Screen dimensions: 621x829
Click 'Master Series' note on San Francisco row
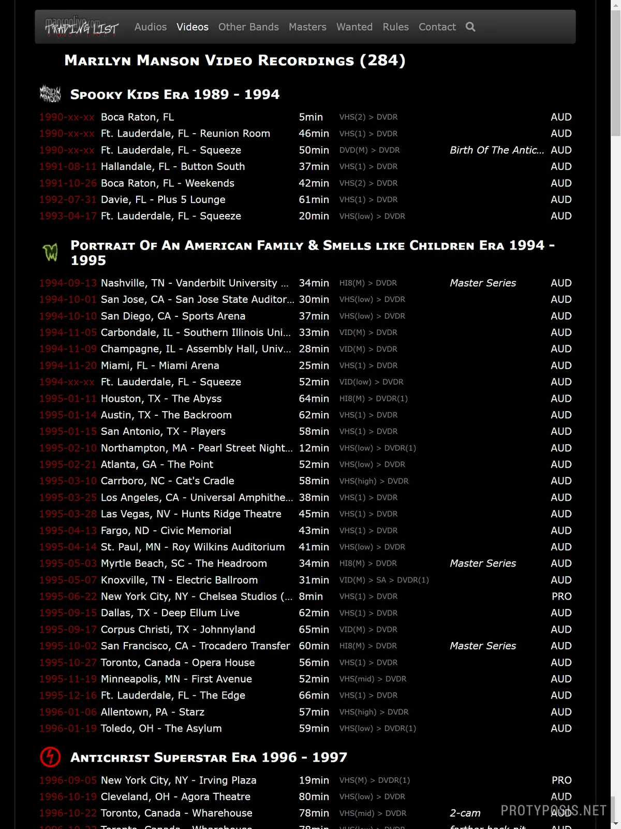[483, 646]
